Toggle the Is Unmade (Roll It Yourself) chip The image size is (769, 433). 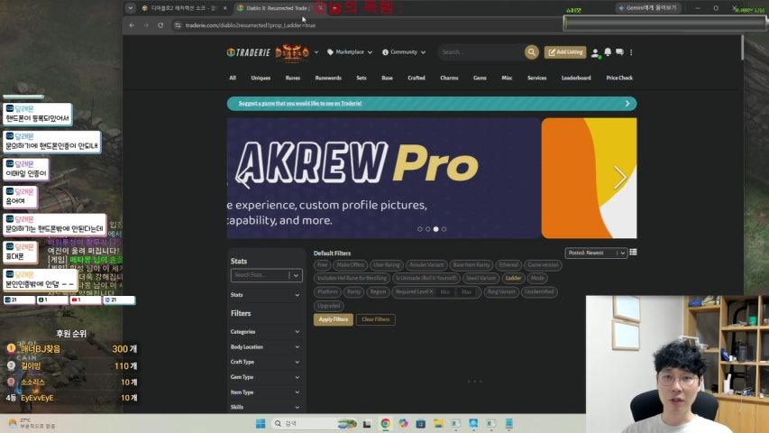426,279
